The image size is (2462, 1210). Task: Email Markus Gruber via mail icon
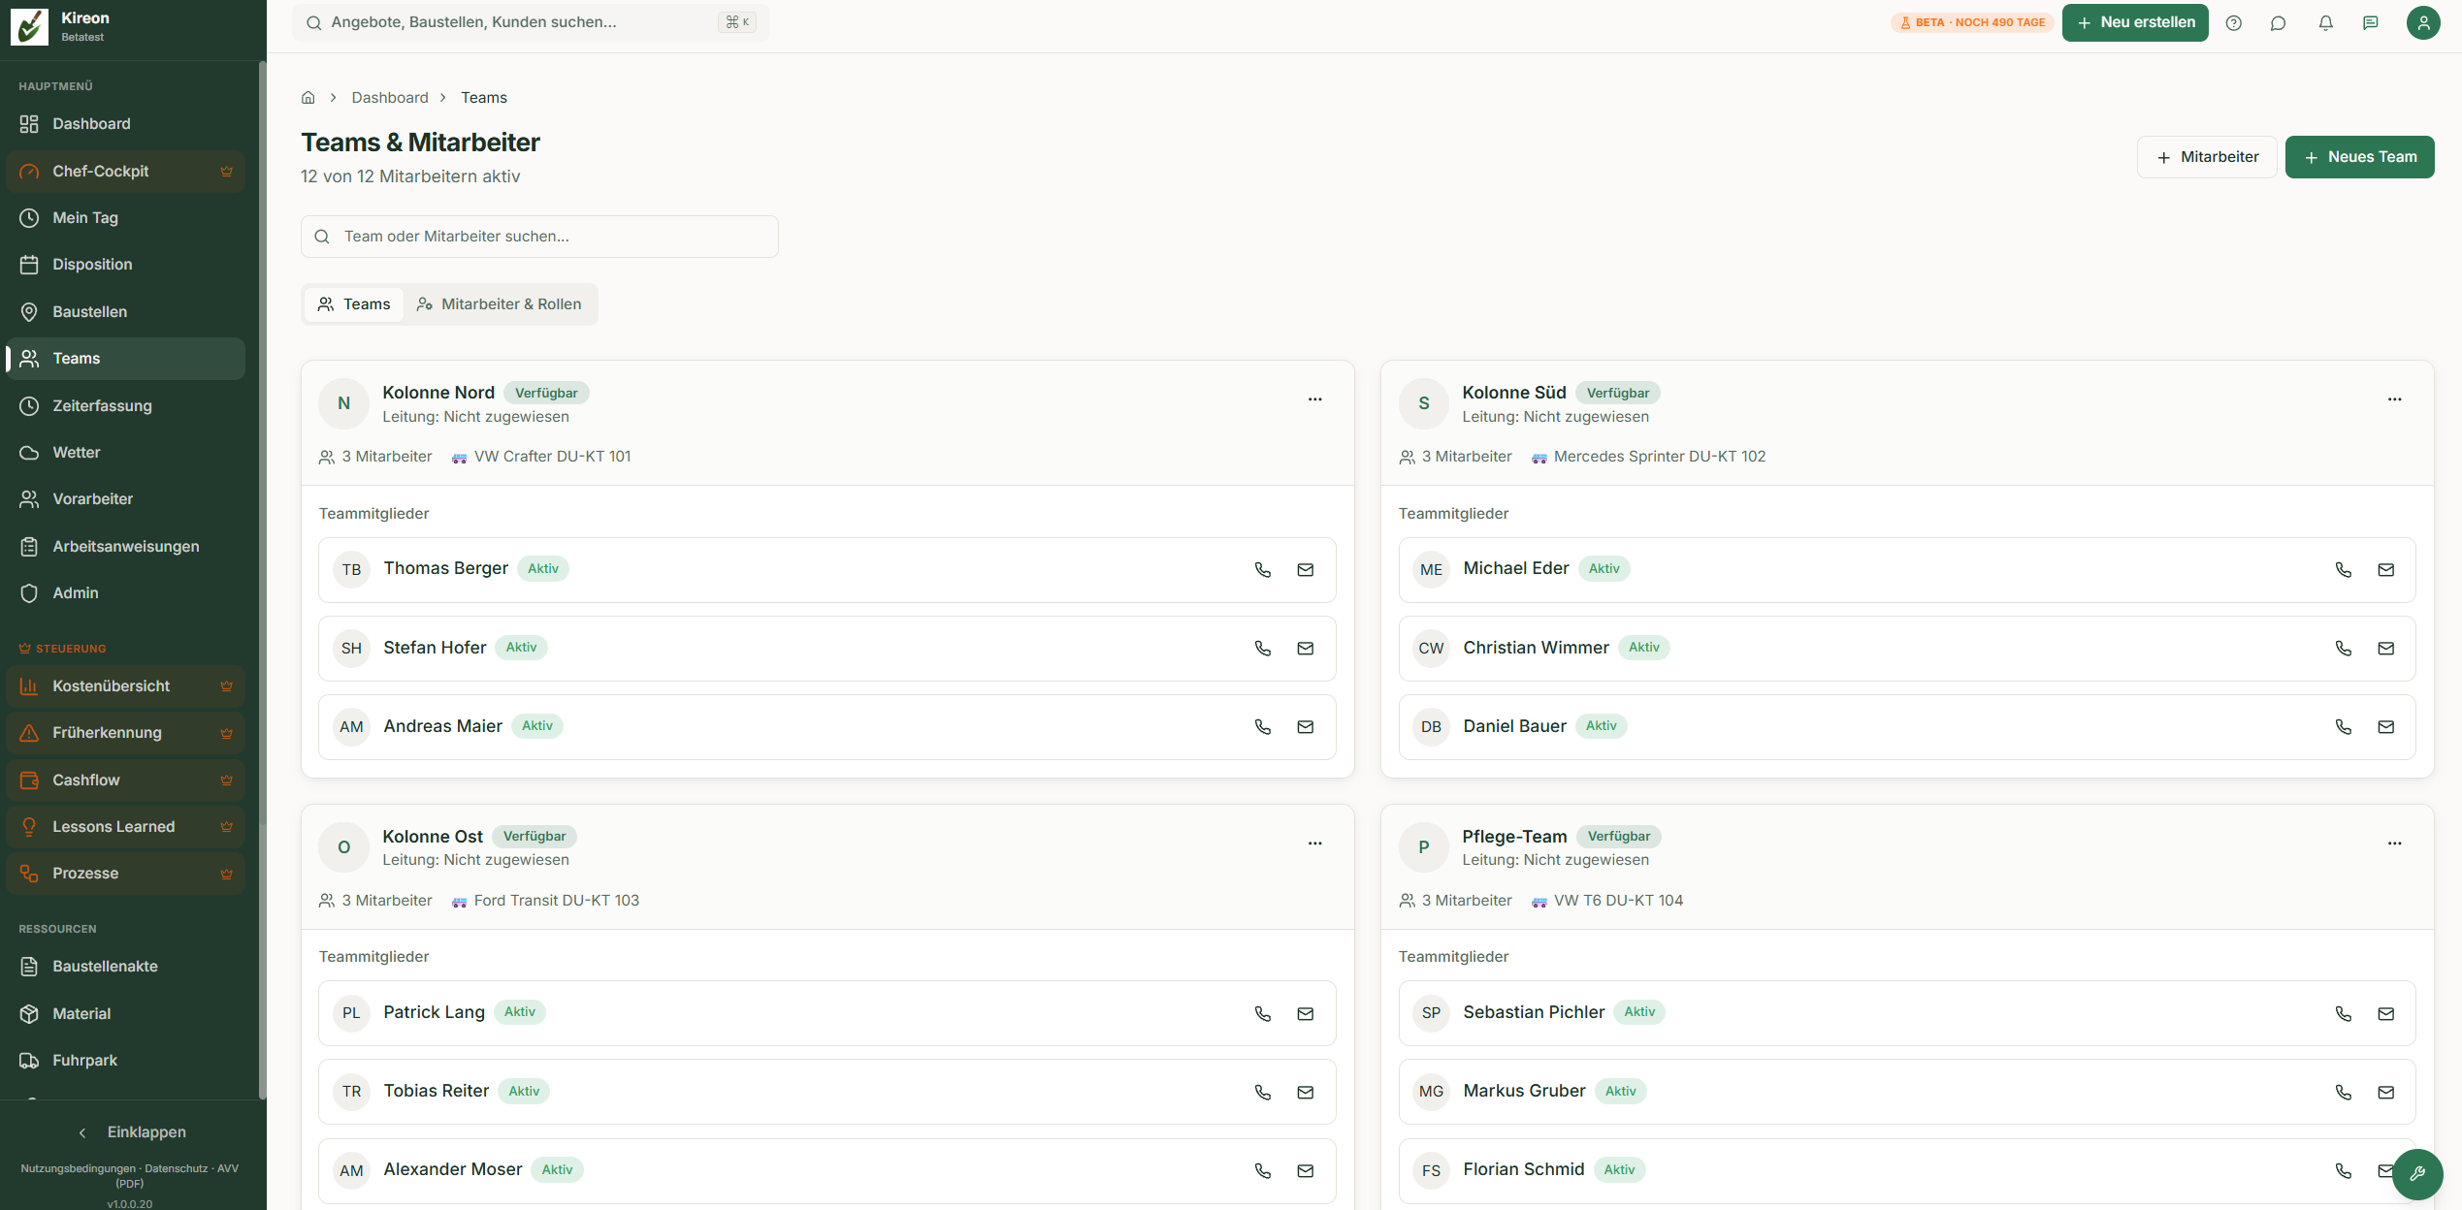(2385, 1093)
